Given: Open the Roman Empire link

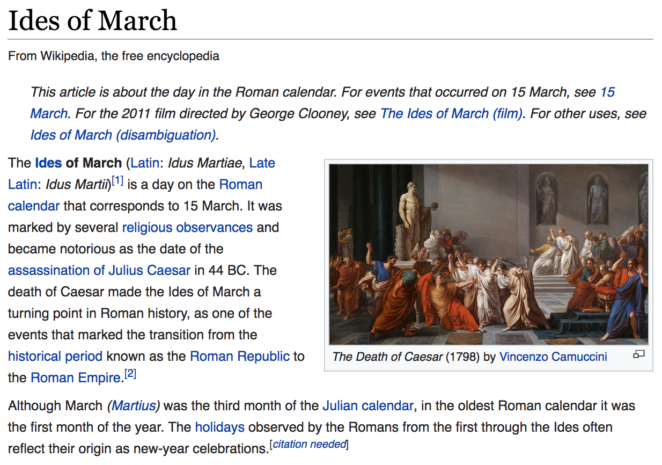Looking at the screenshot, I should pos(76,377).
